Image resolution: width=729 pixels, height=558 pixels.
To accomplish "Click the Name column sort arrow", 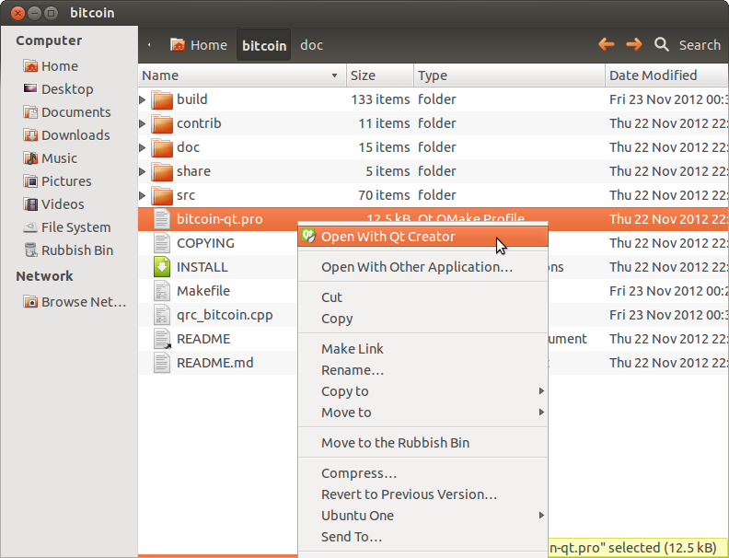I will click(334, 76).
